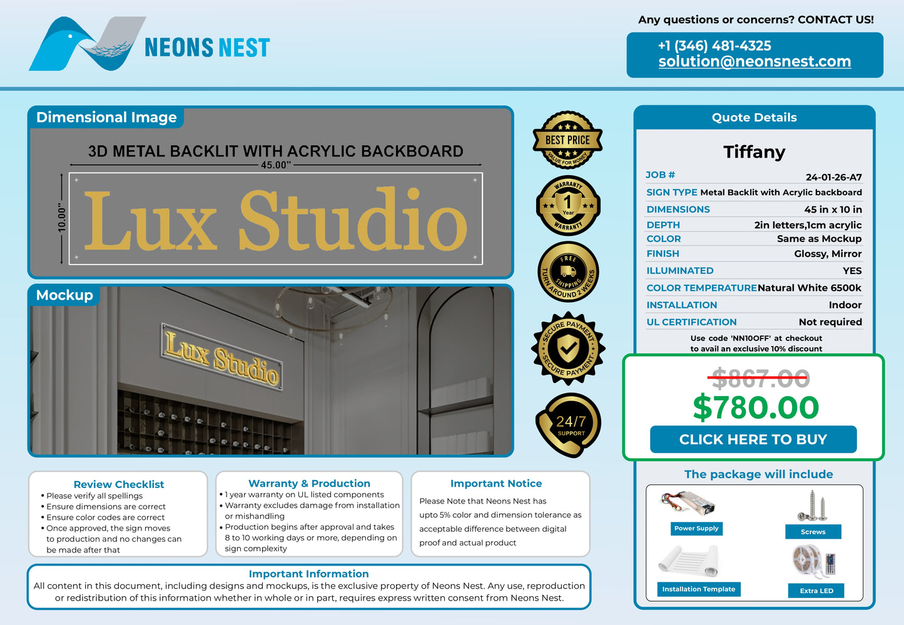The height and width of the screenshot is (625, 904).
Task: Click the INSTALLATION 'Indoor' value
Action: point(845,305)
